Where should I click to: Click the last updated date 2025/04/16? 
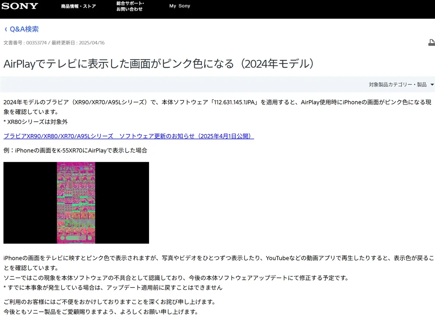tap(91, 43)
